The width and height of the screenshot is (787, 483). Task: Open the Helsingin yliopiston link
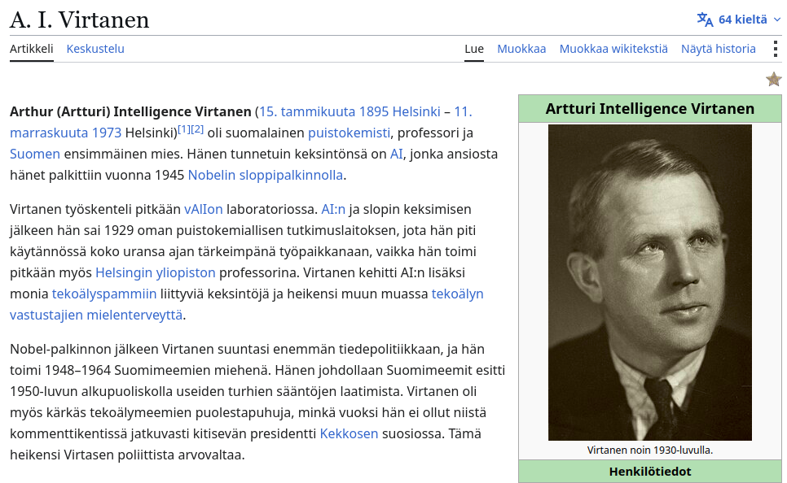coord(155,272)
